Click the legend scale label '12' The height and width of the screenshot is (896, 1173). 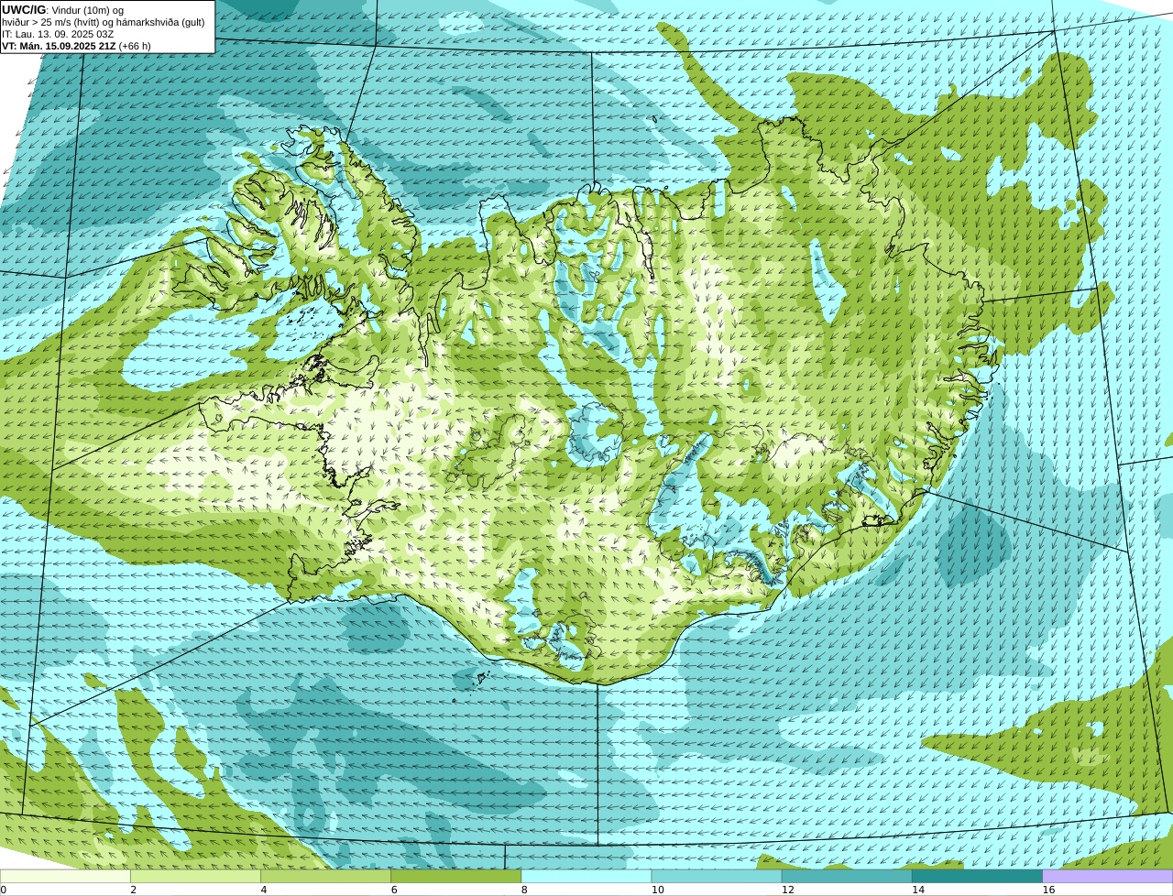click(x=788, y=890)
